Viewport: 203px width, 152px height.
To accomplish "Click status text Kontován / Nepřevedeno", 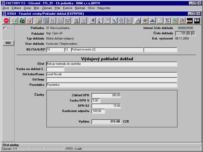I will click(x=62, y=44).
